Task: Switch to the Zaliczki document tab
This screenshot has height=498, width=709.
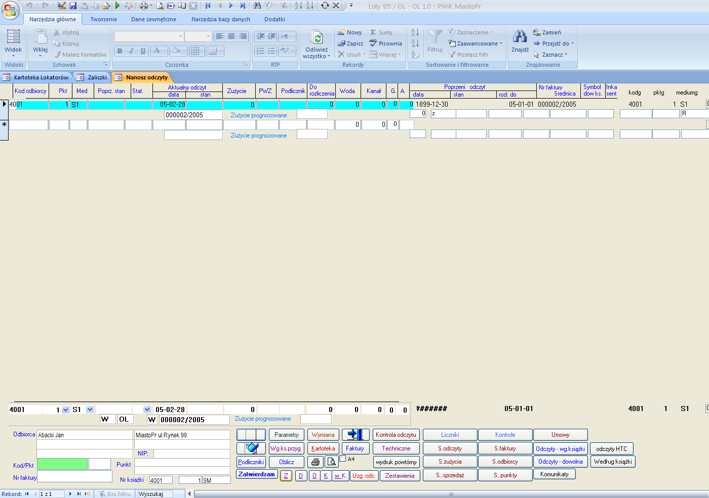Action: coord(93,77)
